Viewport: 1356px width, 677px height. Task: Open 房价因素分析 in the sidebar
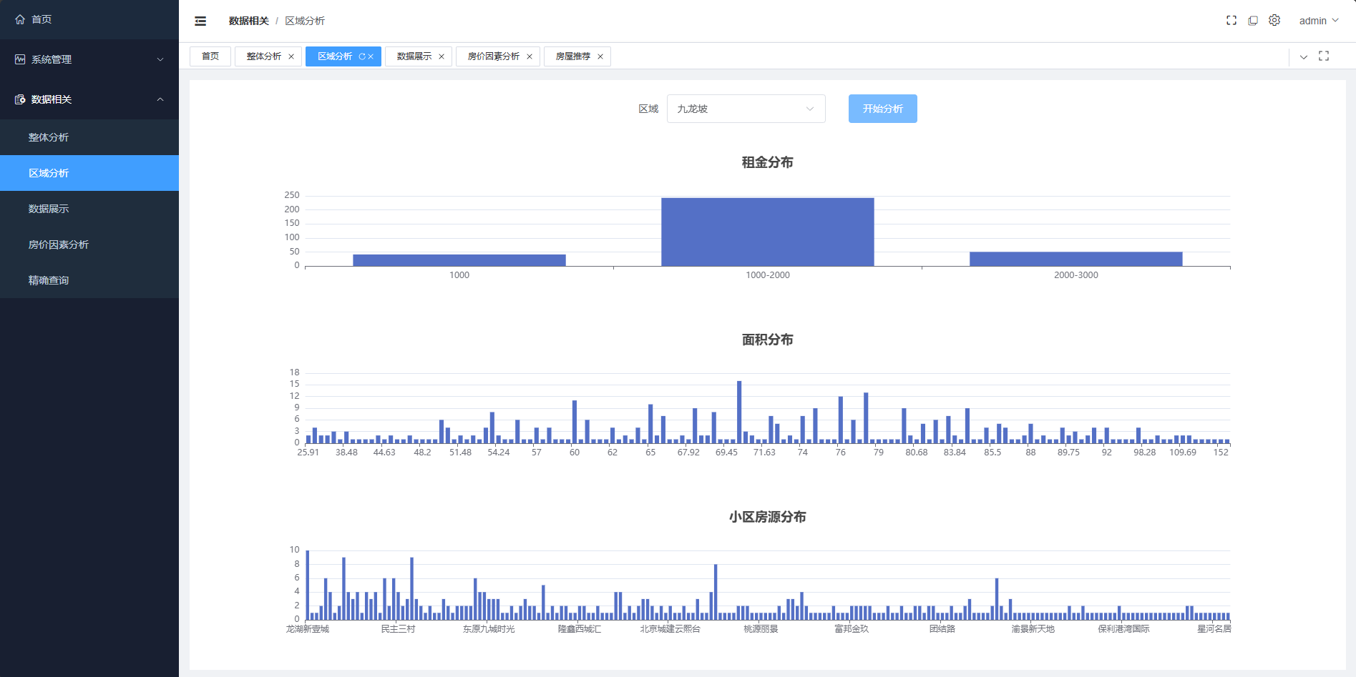coord(89,244)
